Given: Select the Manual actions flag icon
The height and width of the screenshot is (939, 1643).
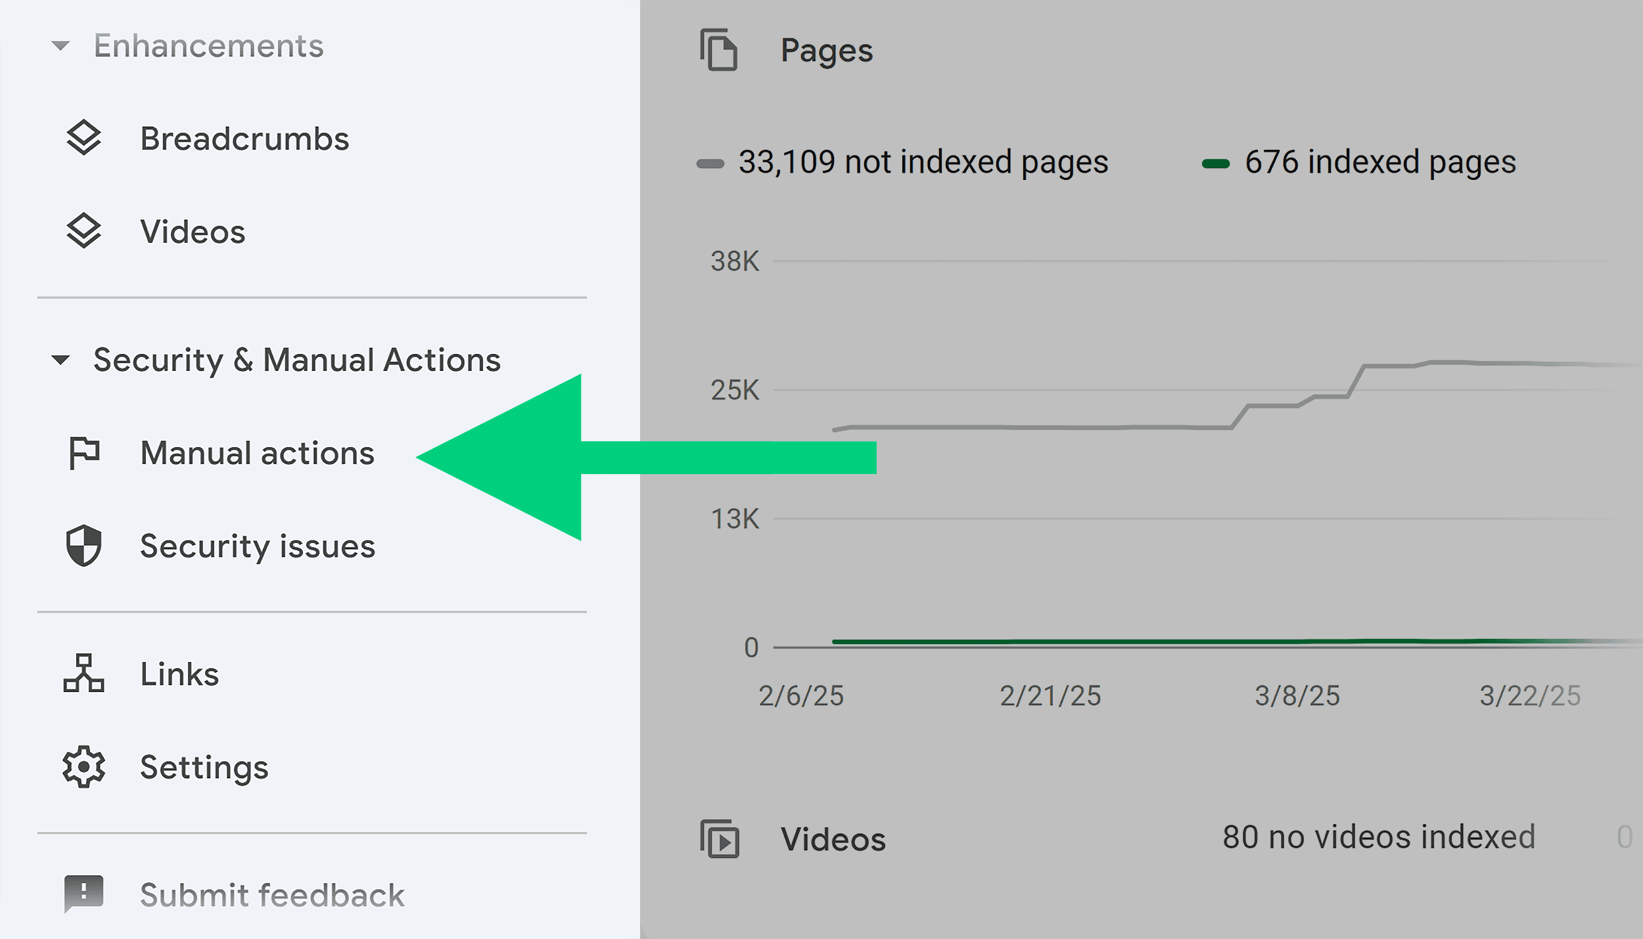Looking at the screenshot, I should pyautogui.click(x=83, y=452).
